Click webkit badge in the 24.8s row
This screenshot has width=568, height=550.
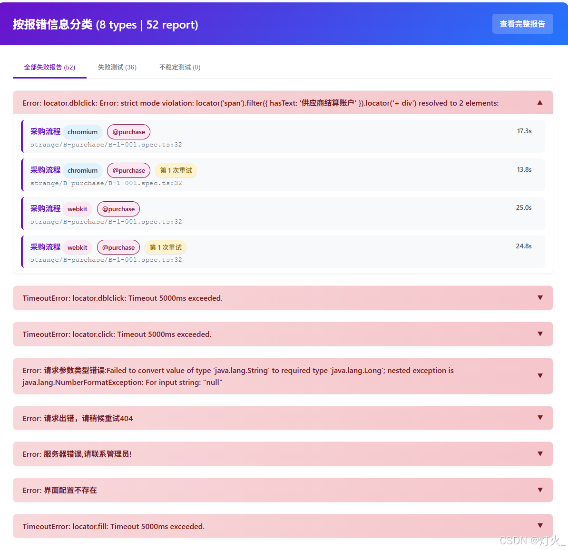click(77, 247)
